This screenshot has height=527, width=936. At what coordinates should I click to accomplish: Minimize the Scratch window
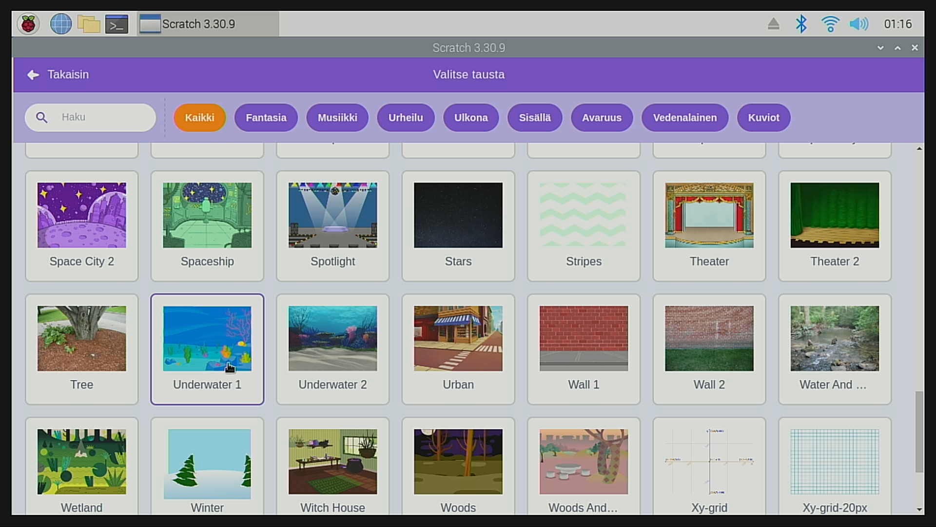point(880,48)
